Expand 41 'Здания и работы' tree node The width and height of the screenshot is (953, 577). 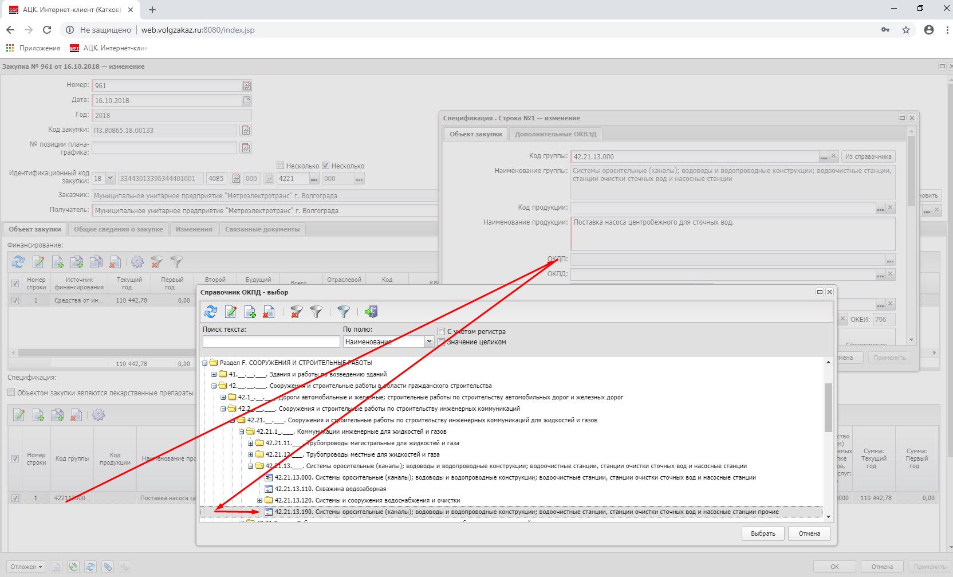coord(214,374)
